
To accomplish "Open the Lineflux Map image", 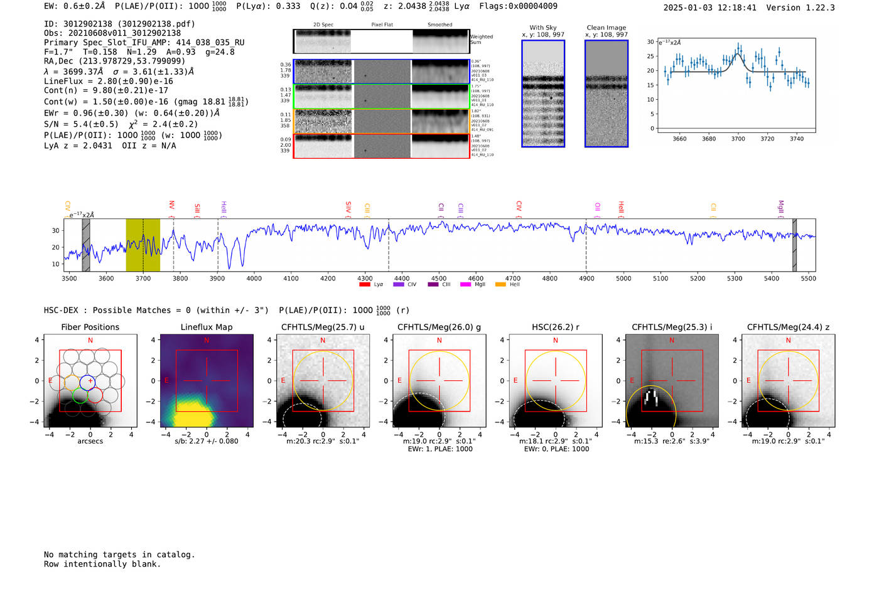I will coord(207,380).
